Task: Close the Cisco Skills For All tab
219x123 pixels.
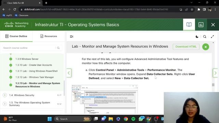Action: point(40,3)
